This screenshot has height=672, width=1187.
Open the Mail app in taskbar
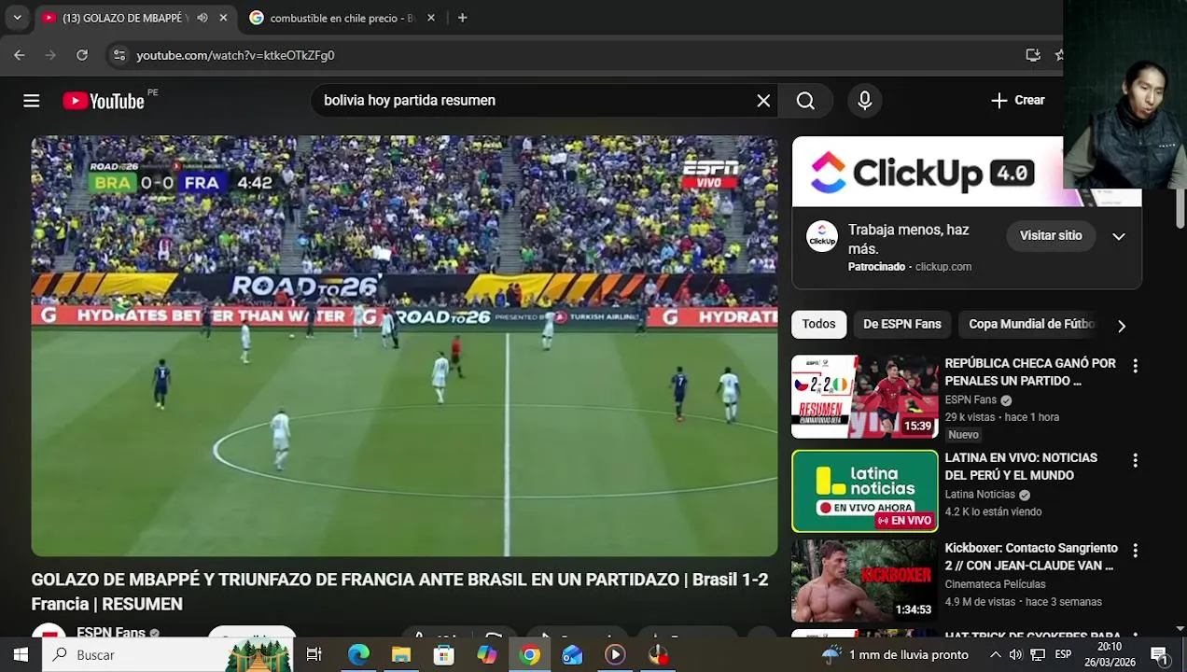coord(572,655)
